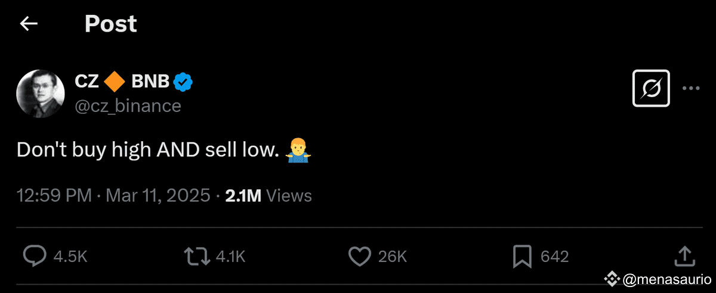The height and width of the screenshot is (293, 716).
Task: Click the post text about buying high
Action: pos(148,150)
